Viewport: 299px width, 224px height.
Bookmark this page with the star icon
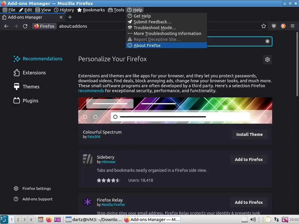264,26
